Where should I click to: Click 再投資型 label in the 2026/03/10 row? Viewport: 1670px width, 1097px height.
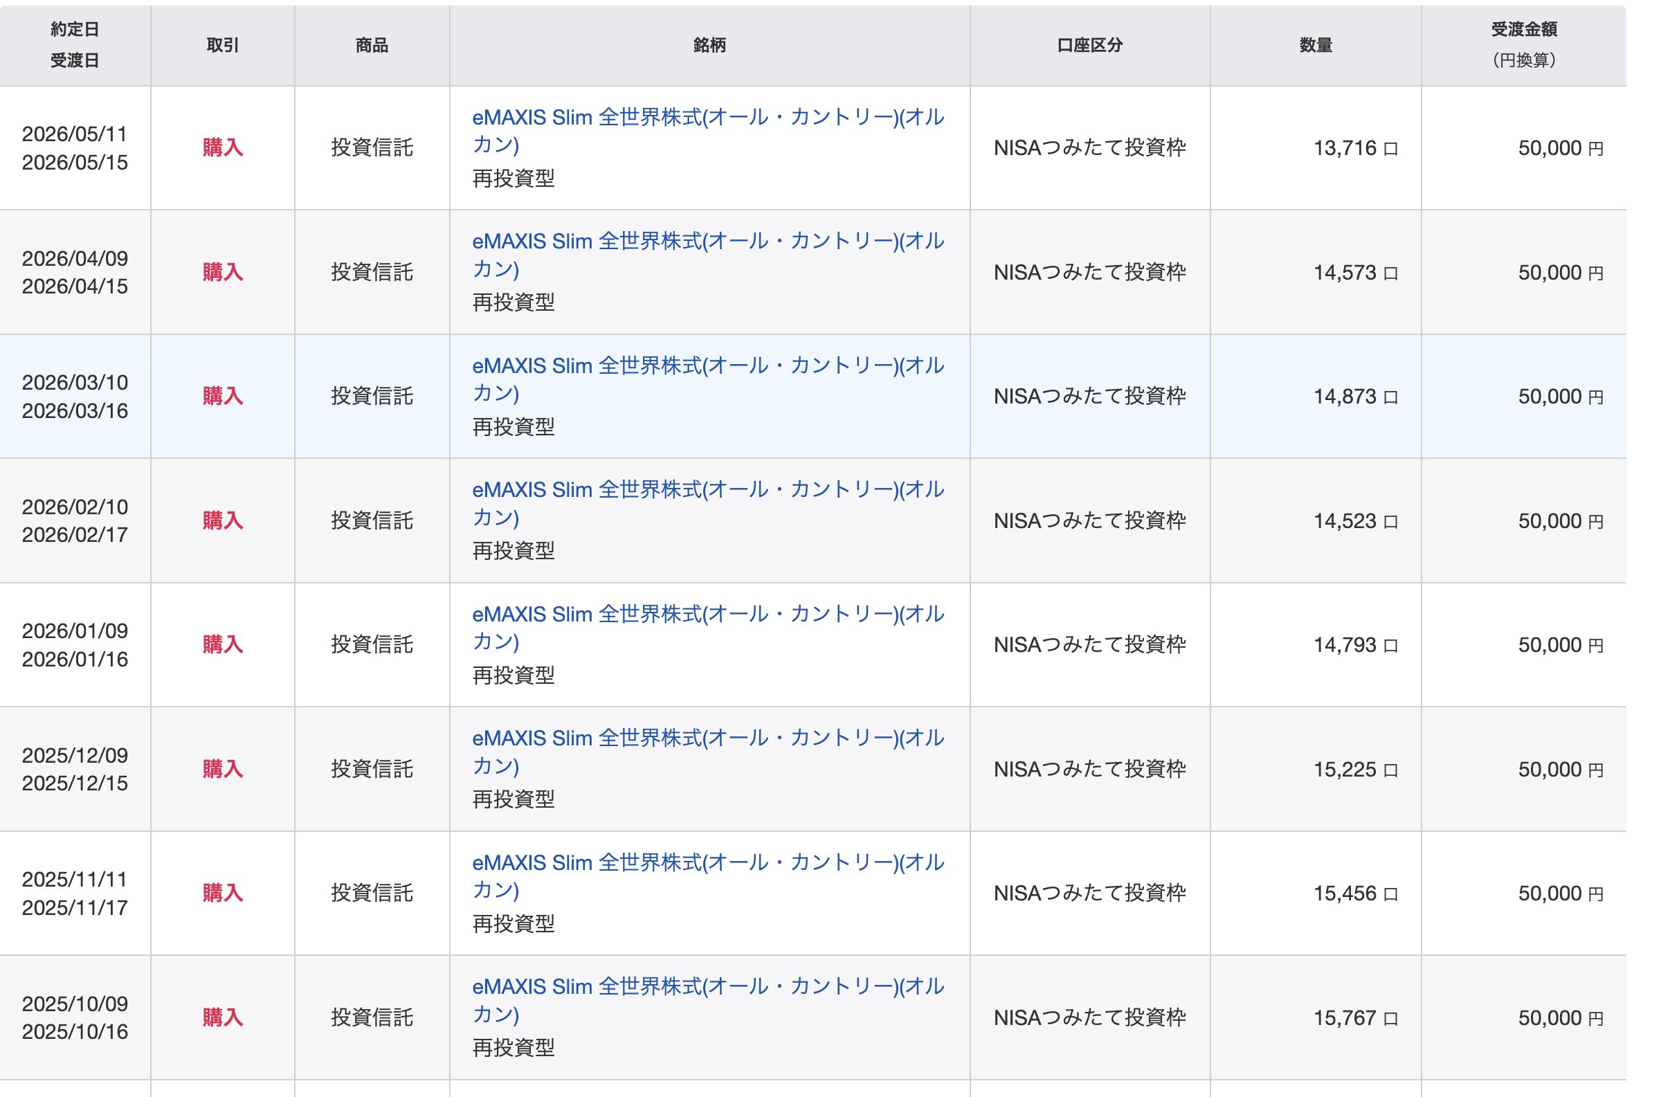(514, 427)
